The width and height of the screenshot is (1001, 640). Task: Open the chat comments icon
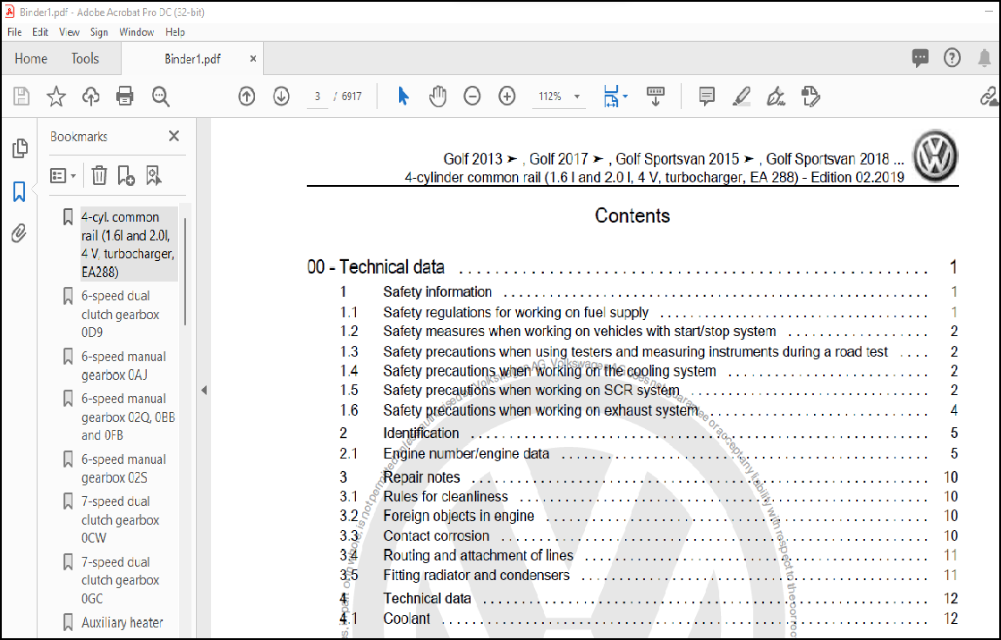(x=920, y=58)
